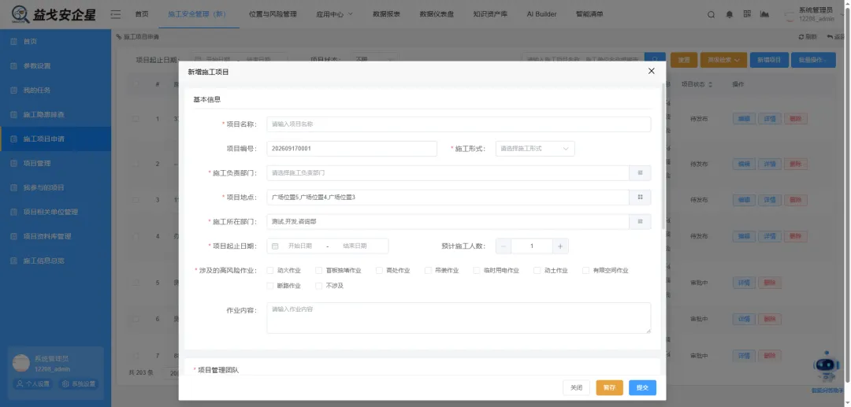Decrease 预计施工人数 with minus button
Screen dimensions: 851x407
[503, 246]
